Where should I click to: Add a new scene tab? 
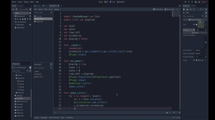pos(61,6)
